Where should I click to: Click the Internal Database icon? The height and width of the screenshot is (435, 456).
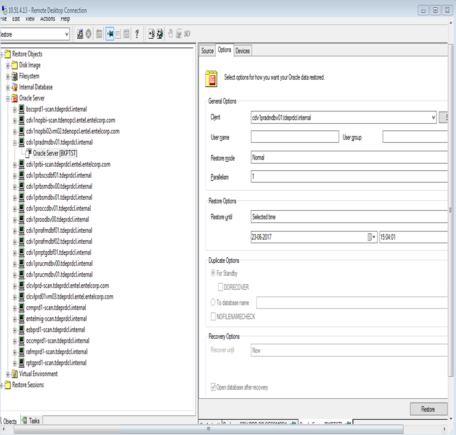coord(15,87)
